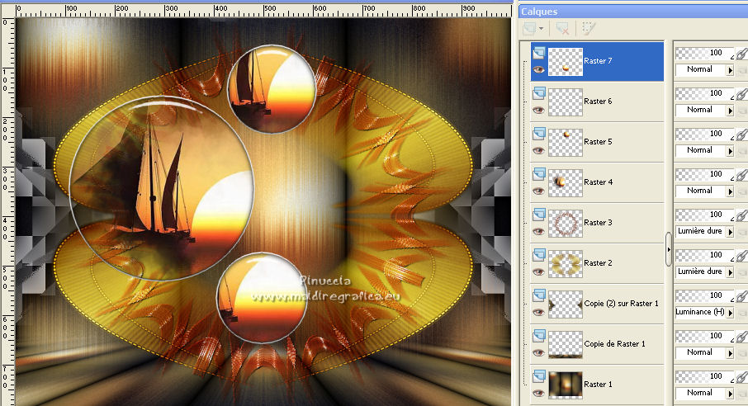
Task: Click the opacity slider of Raster 6
Action: pos(705,93)
